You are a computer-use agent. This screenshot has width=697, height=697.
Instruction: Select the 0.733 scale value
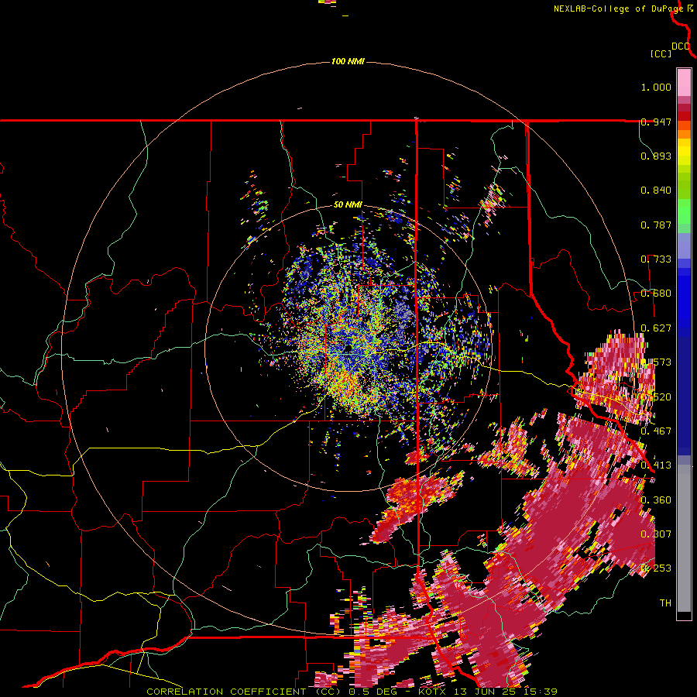click(656, 259)
